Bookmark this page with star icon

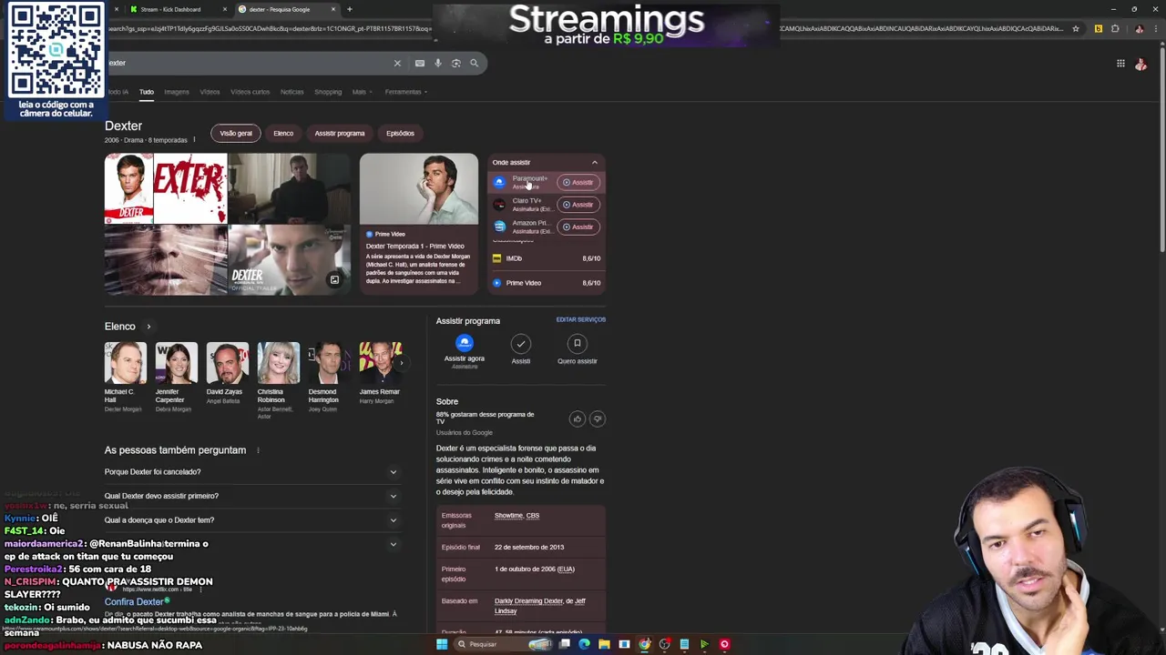[1076, 29]
